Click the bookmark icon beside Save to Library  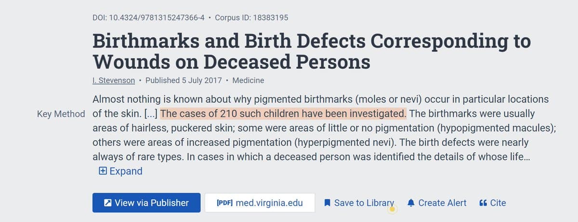pos(328,203)
